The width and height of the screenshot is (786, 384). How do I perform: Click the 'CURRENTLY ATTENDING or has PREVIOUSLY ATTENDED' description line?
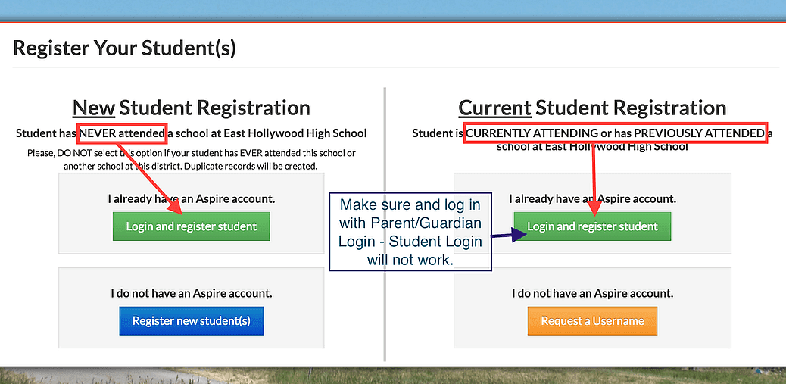592,140
